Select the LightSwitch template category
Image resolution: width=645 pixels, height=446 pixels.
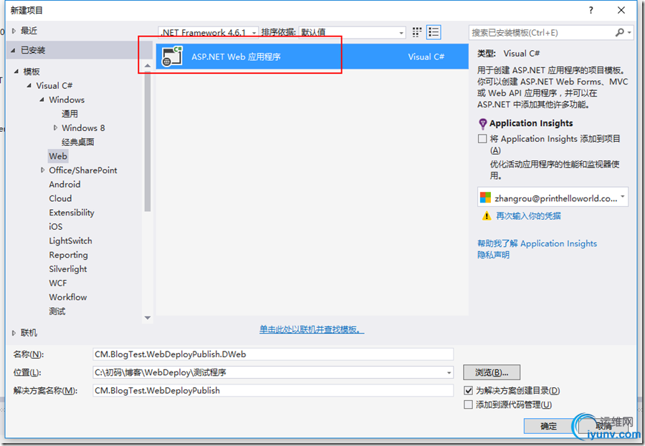pyautogui.click(x=70, y=241)
